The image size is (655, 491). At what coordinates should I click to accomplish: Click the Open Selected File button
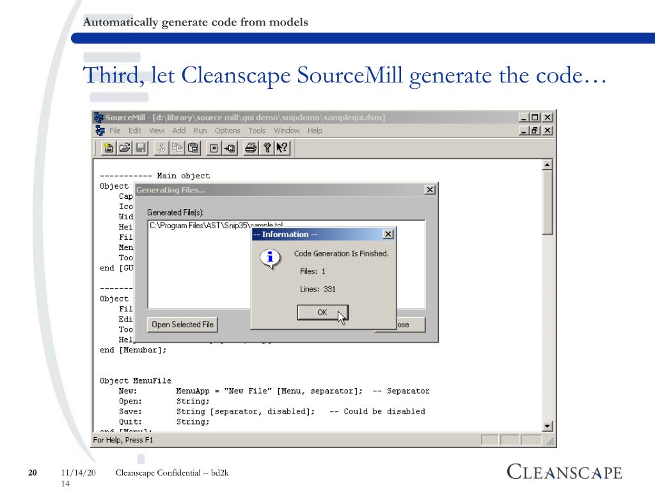coord(182,324)
